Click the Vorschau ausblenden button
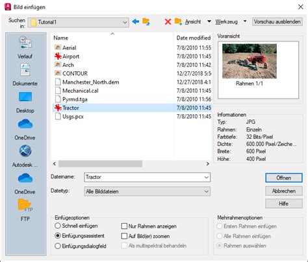 tap(277, 21)
